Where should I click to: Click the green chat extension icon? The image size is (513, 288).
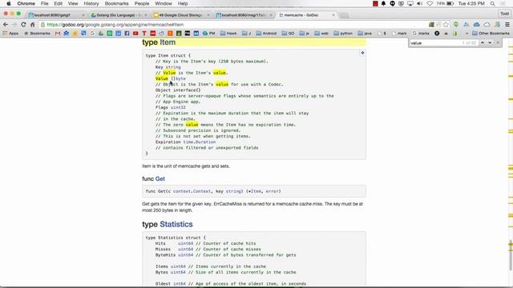tap(456, 25)
